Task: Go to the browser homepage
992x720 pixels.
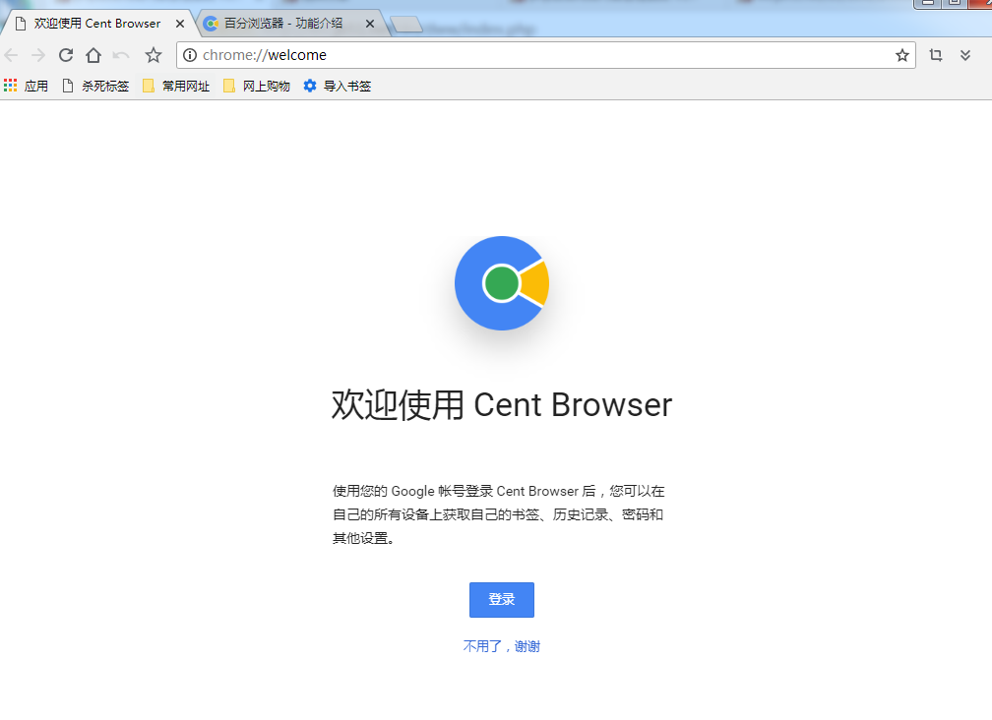Action: coord(93,56)
